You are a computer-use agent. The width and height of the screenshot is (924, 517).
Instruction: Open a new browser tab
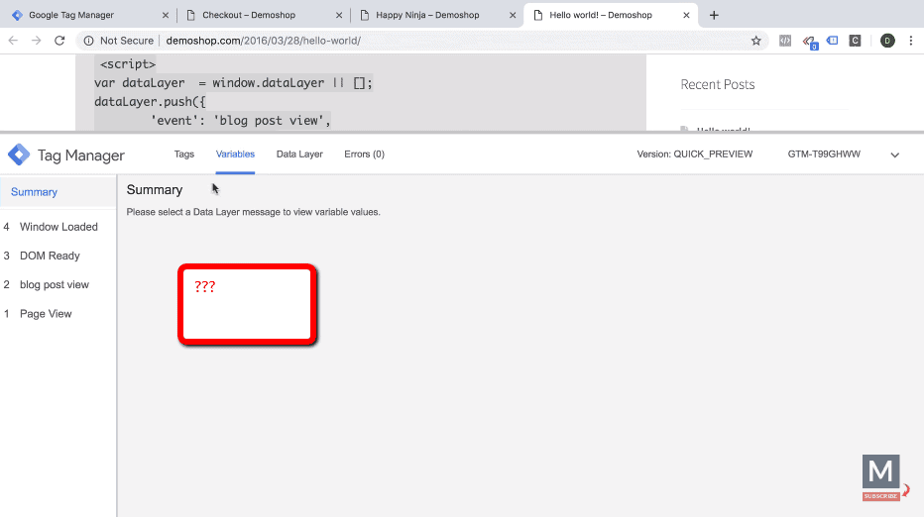tap(714, 15)
